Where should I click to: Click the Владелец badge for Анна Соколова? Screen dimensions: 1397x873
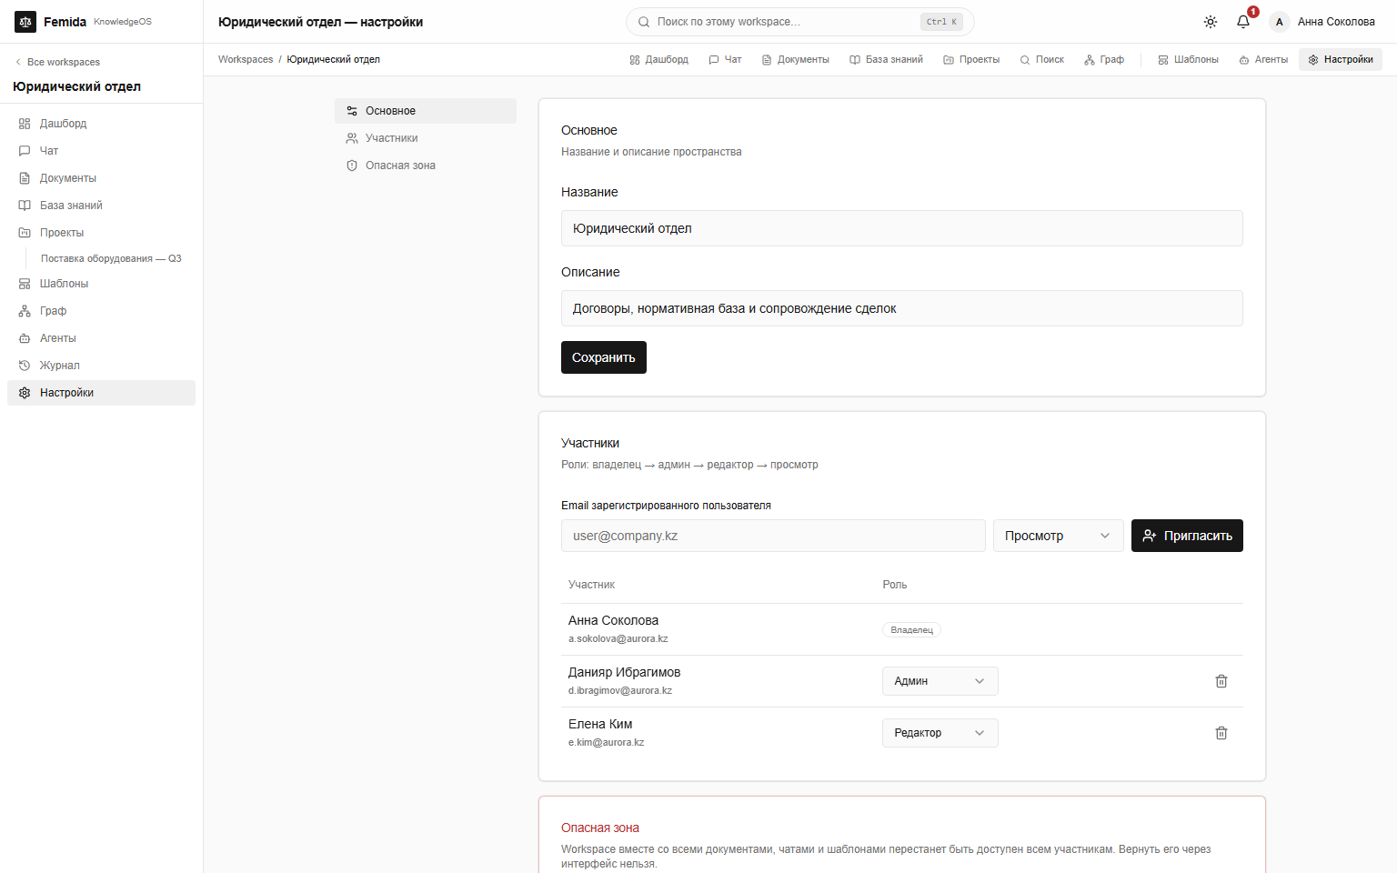[x=911, y=630]
